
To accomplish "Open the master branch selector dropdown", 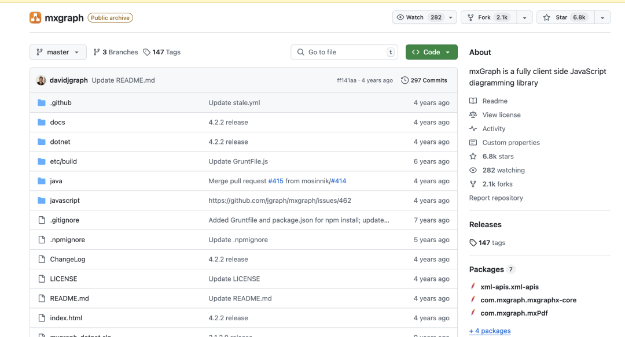I will coord(58,52).
